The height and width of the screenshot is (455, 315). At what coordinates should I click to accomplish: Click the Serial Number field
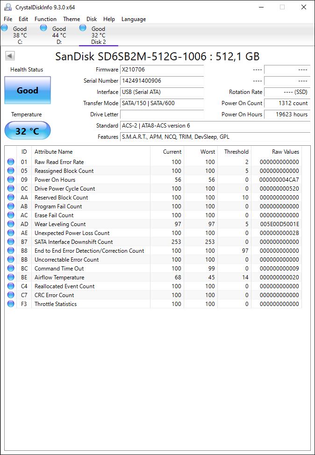(162, 81)
